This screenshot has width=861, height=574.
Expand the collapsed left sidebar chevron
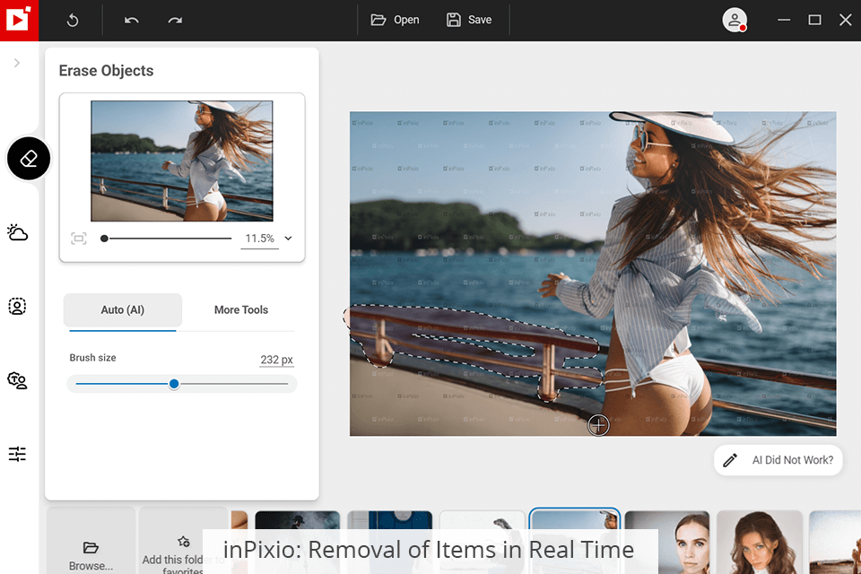pos(17,63)
